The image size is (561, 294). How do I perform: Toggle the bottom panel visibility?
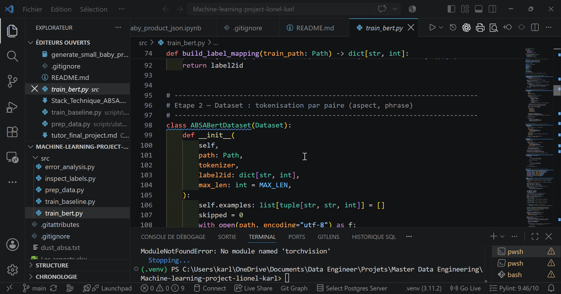479,9
